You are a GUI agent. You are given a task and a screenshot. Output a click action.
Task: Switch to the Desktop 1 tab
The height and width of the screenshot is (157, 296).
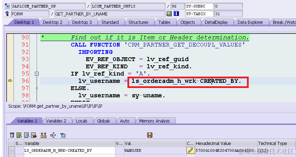pos(24,22)
